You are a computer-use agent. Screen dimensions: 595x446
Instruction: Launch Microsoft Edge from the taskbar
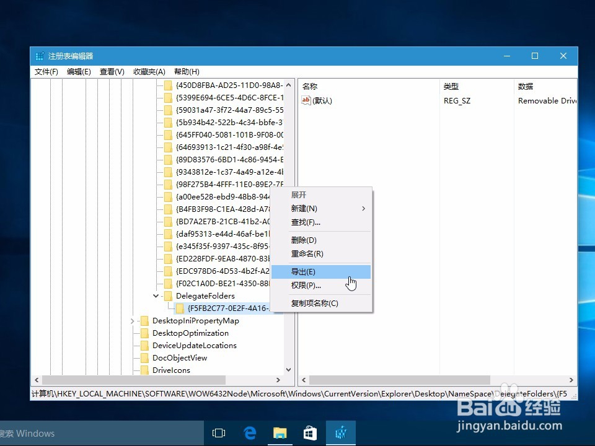(x=249, y=433)
